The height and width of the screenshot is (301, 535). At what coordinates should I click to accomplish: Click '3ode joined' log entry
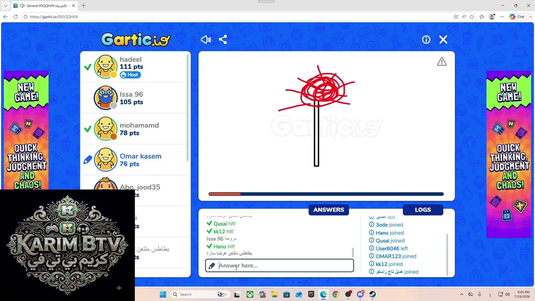tap(386, 225)
